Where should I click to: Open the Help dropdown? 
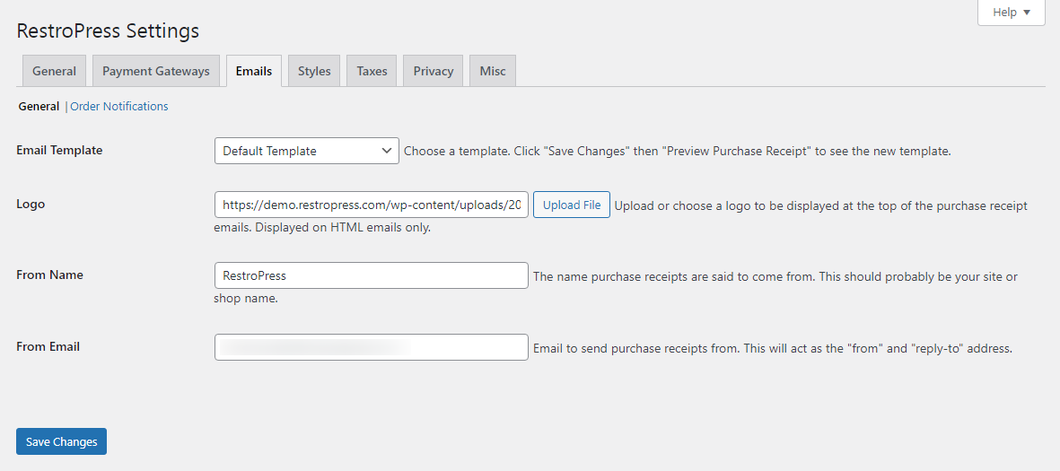click(1012, 13)
